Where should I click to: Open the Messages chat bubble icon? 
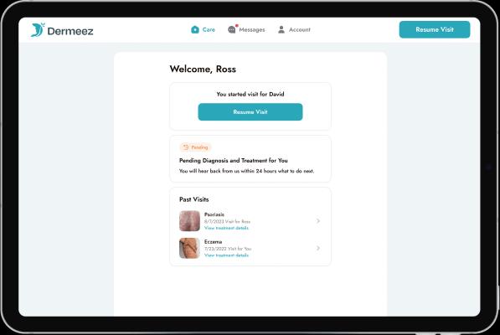tap(232, 29)
